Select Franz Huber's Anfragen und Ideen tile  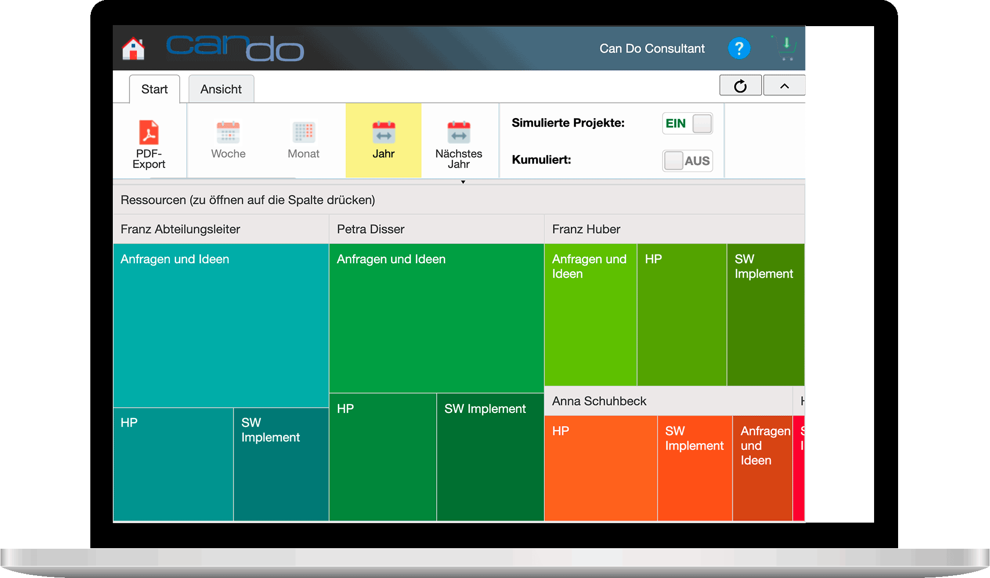pos(591,315)
